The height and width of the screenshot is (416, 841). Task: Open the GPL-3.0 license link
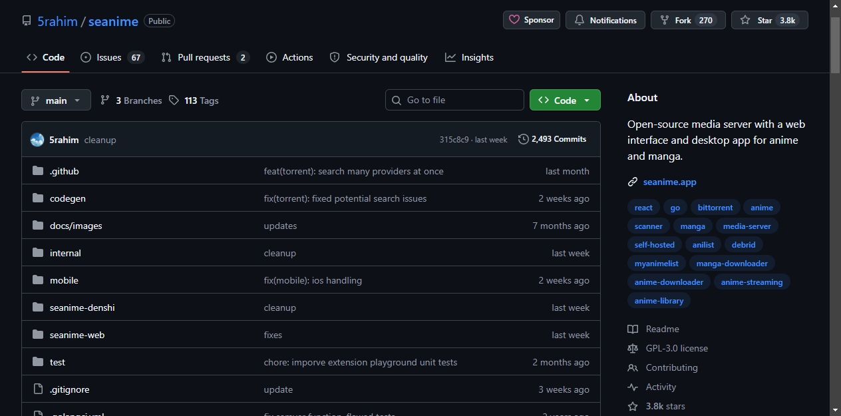click(x=677, y=348)
